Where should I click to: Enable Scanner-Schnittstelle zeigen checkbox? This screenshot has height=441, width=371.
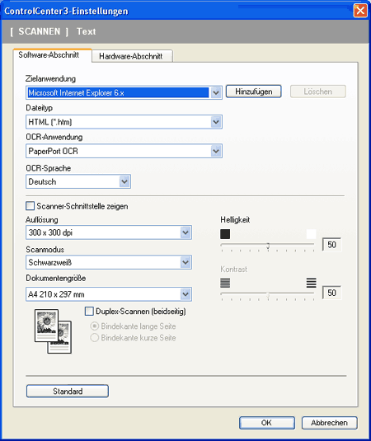point(31,206)
